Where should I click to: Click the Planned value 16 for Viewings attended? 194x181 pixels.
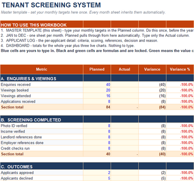(97, 96)
